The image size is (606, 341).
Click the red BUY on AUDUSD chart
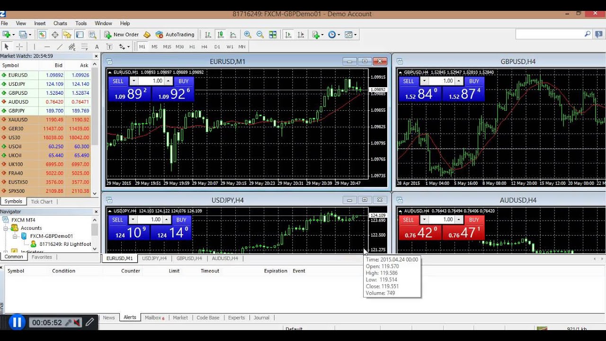tap(474, 220)
